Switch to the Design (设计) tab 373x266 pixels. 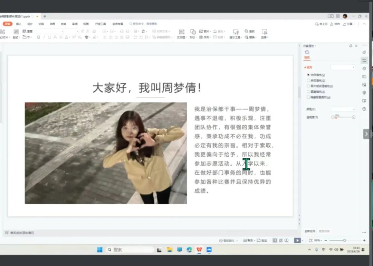click(x=30, y=24)
